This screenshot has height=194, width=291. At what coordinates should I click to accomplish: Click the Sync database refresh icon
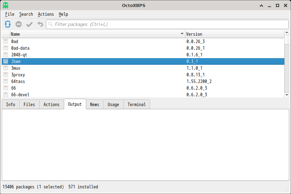coord(8,24)
